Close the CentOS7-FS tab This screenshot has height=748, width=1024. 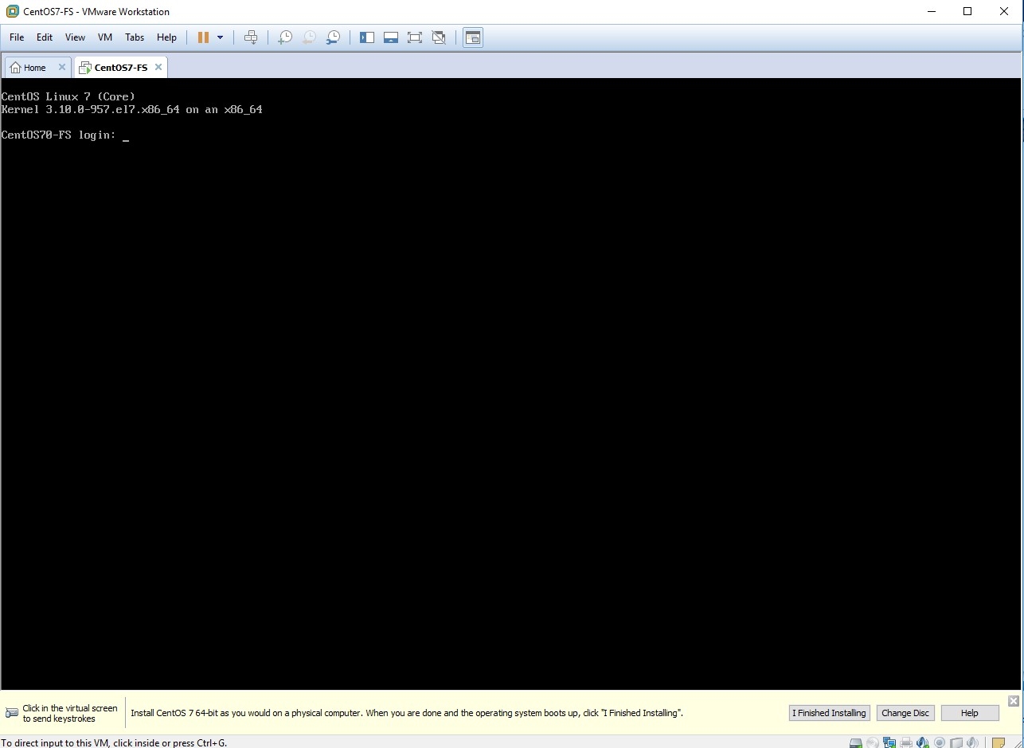tap(158, 67)
